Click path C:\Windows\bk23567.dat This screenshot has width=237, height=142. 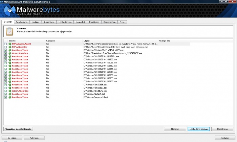click(95, 88)
